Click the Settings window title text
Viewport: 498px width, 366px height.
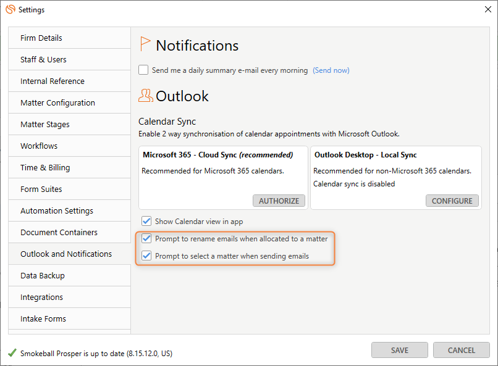click(x=32, y=10)
